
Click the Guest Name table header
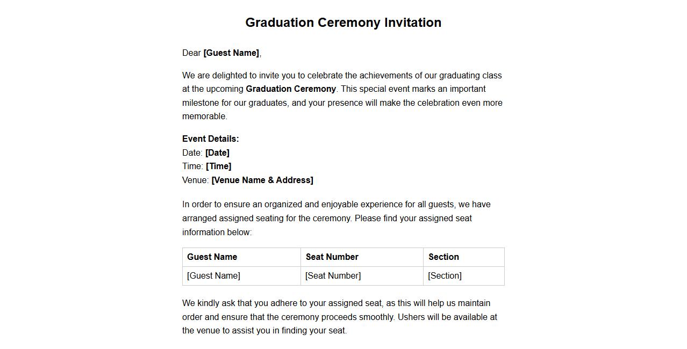click(212, 257)
